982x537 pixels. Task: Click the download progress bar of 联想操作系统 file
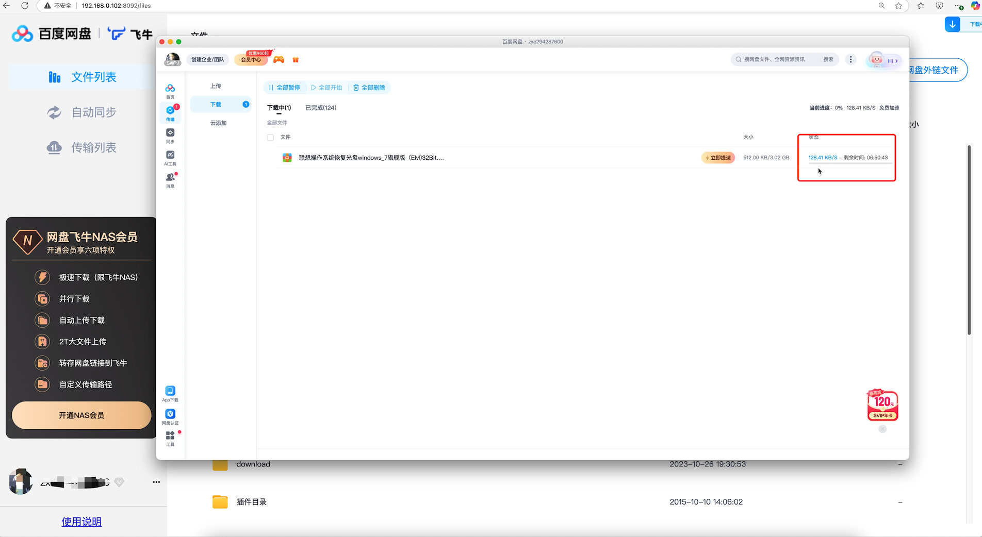(850, 163)
